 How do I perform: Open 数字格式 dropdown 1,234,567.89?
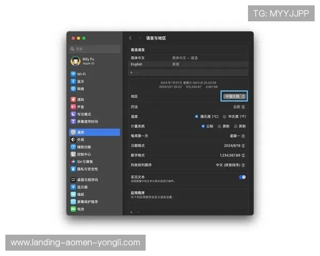coord(232,155)
